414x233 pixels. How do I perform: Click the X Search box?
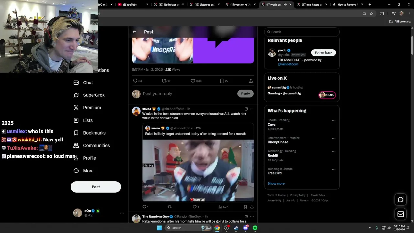tap(302, 32)
